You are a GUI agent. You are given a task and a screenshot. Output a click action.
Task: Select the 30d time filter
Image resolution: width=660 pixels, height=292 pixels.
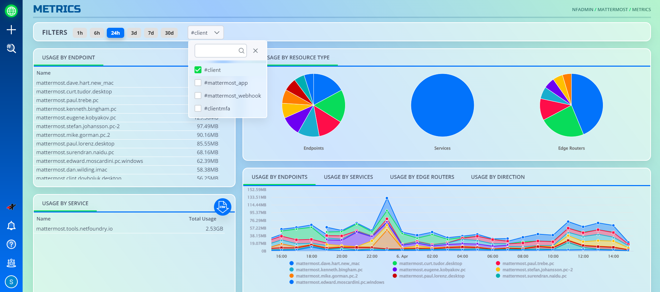coord(169,33)
